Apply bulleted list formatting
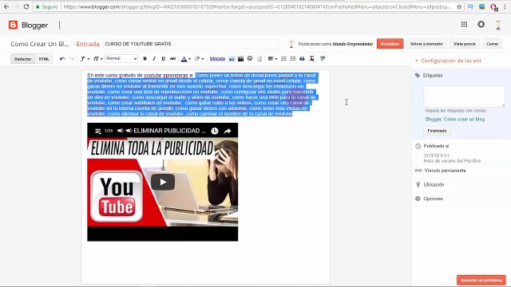This screenshot has width=511, height=287. (293, 58)
